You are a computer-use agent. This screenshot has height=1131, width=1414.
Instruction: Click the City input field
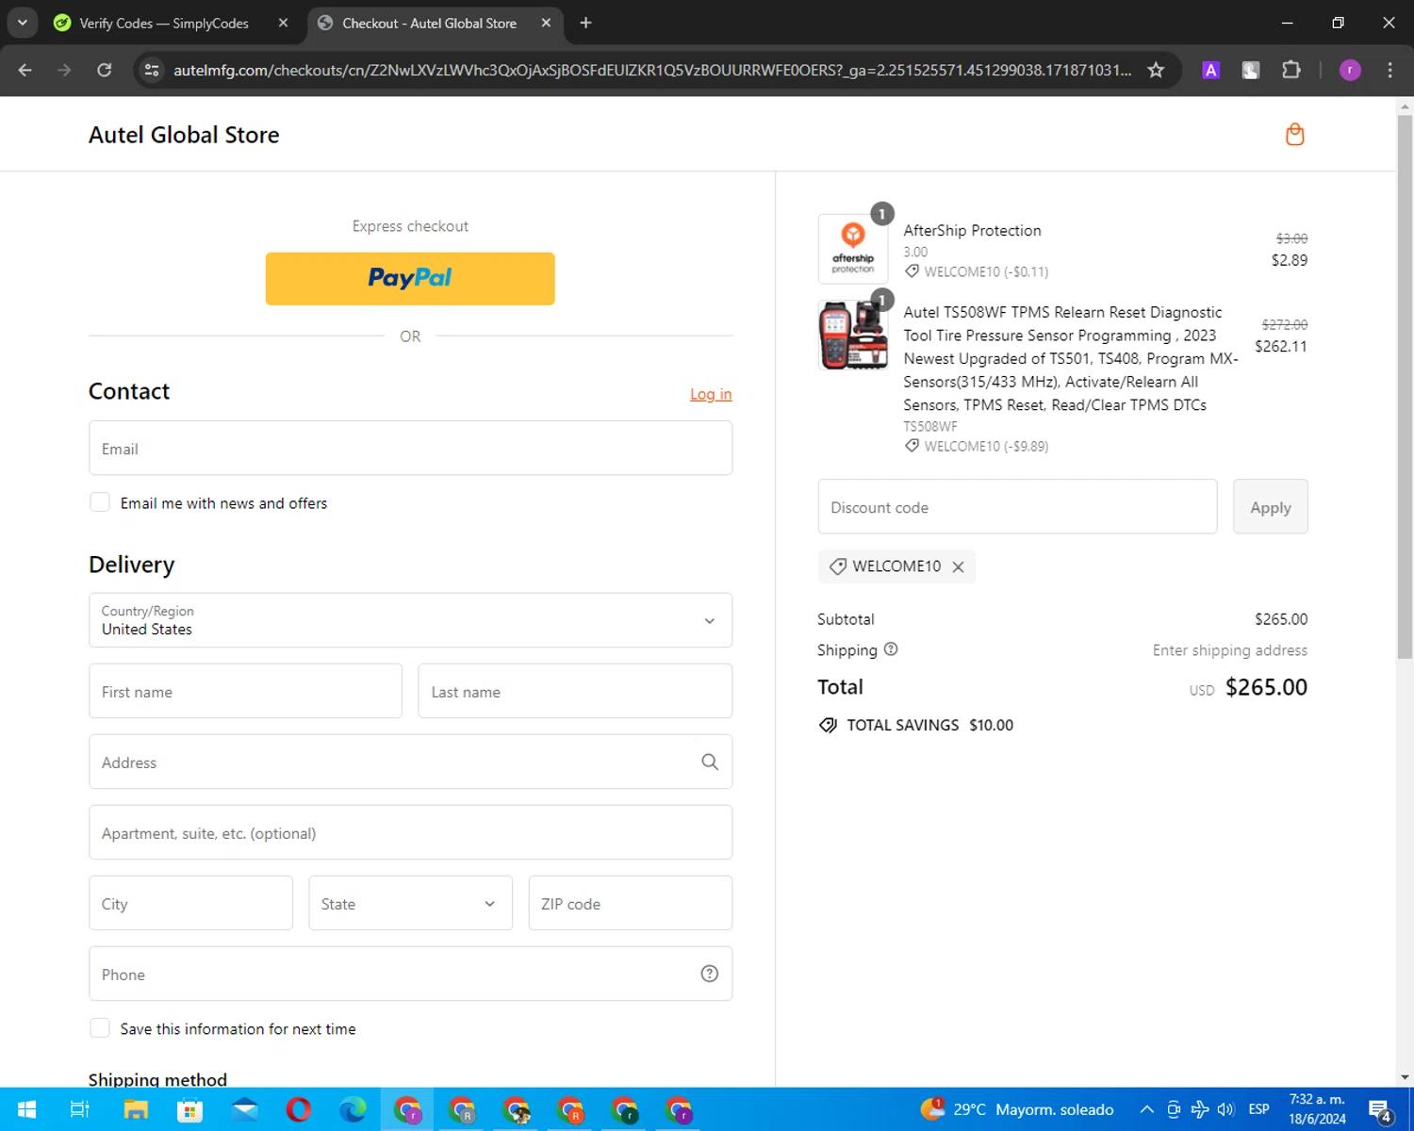click(x=190, y=903)
